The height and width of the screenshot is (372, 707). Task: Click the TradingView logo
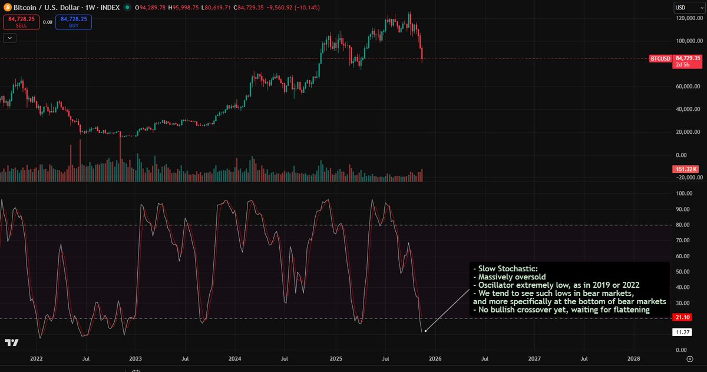point(11,343)
